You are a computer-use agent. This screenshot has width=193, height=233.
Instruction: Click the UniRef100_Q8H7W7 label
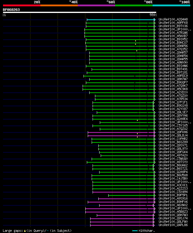coord(173,79)
